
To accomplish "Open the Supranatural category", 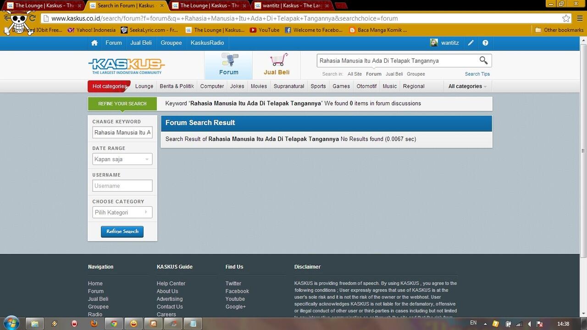I will coord(289,86).
